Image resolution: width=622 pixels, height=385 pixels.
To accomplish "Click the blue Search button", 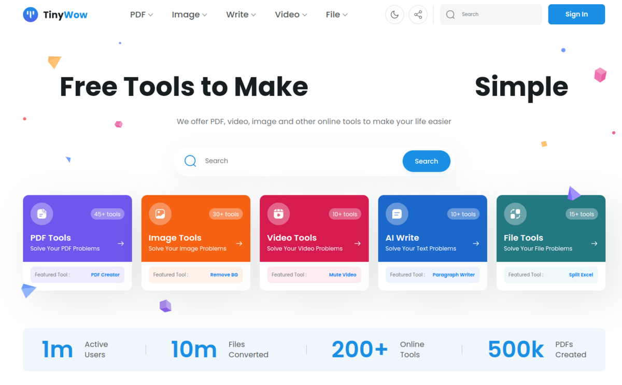I will point(426,161).
